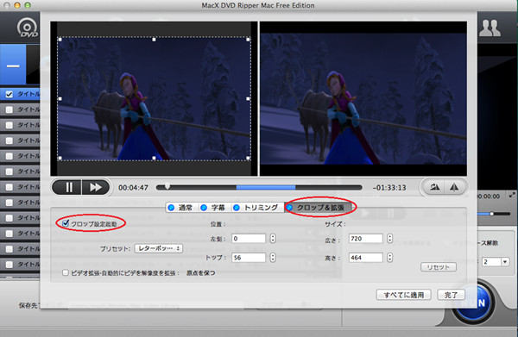518x337 pixels.
Task: Click the playback timeline slider knob
Action: click(167, 186)
